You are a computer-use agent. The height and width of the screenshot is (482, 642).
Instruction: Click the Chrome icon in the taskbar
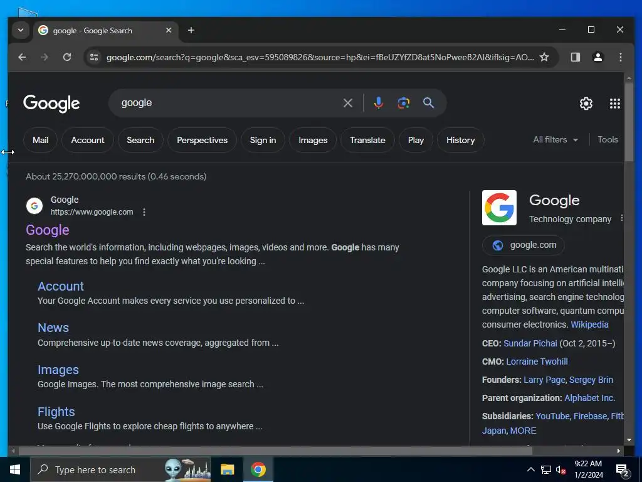[258, 469]
